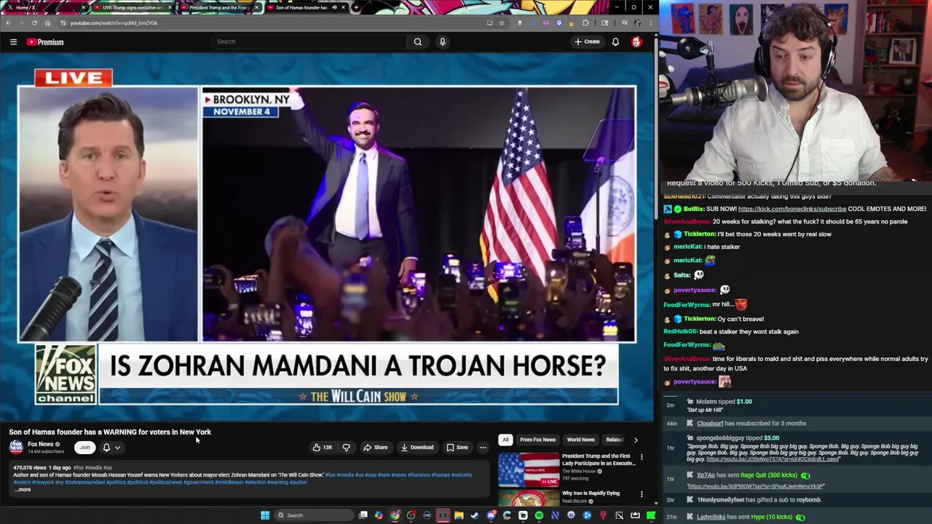Image resolution: width=932 pixels, height=524 pixels.
Task: Open the browser extensions puzzle icon
Action: pos(585,23)
